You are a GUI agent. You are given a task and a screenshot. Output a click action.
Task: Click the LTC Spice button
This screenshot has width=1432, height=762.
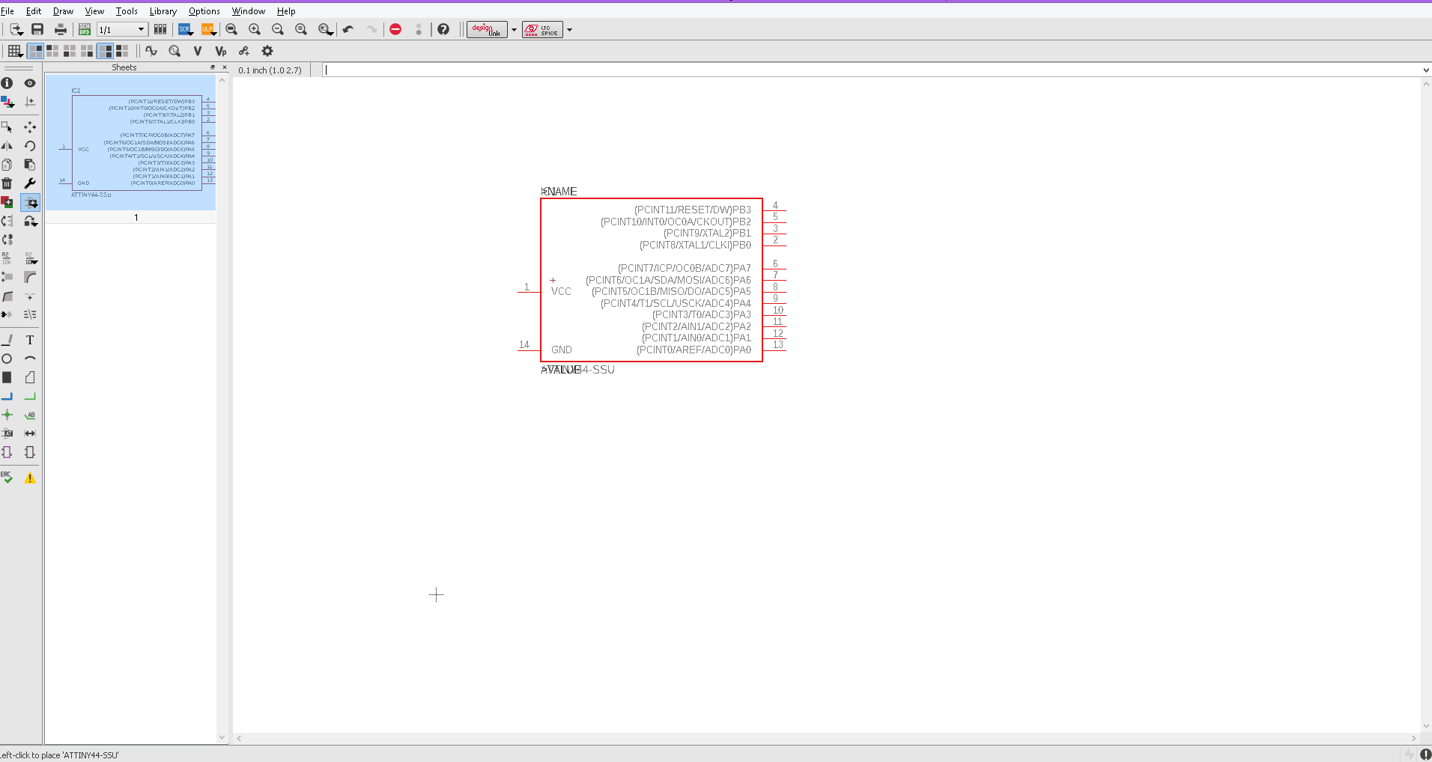pos(542,30)
